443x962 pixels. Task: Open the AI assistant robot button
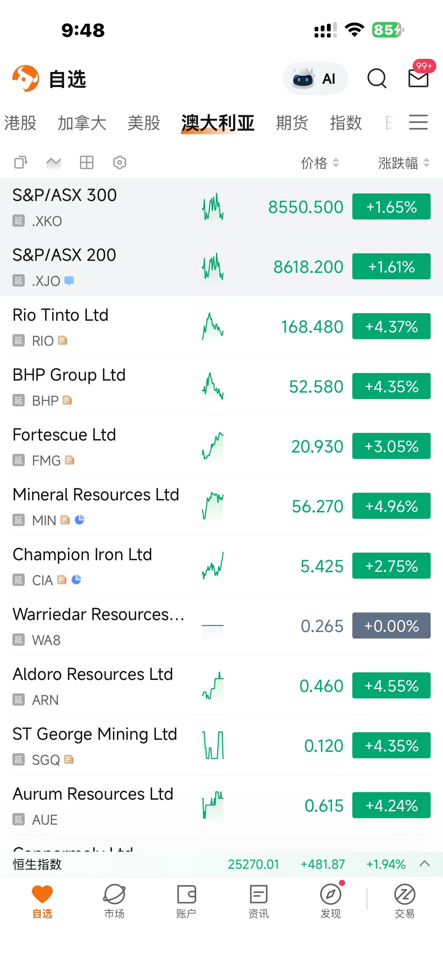315,78
